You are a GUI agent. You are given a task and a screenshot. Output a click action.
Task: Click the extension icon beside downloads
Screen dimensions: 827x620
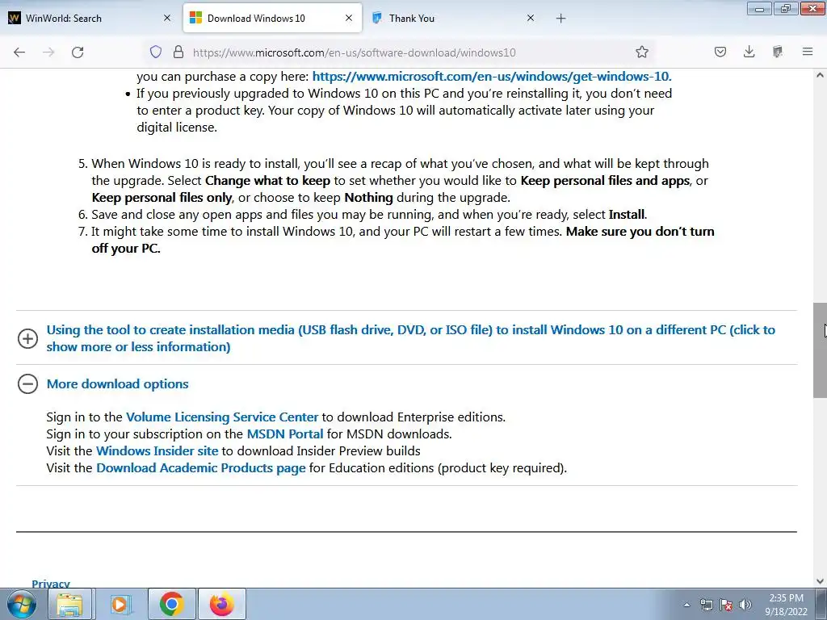778,52
